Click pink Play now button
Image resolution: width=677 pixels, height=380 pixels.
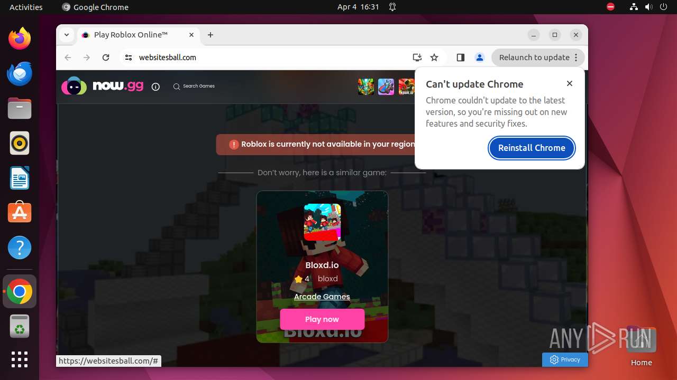pyautogui.click(x=322, y=319)
